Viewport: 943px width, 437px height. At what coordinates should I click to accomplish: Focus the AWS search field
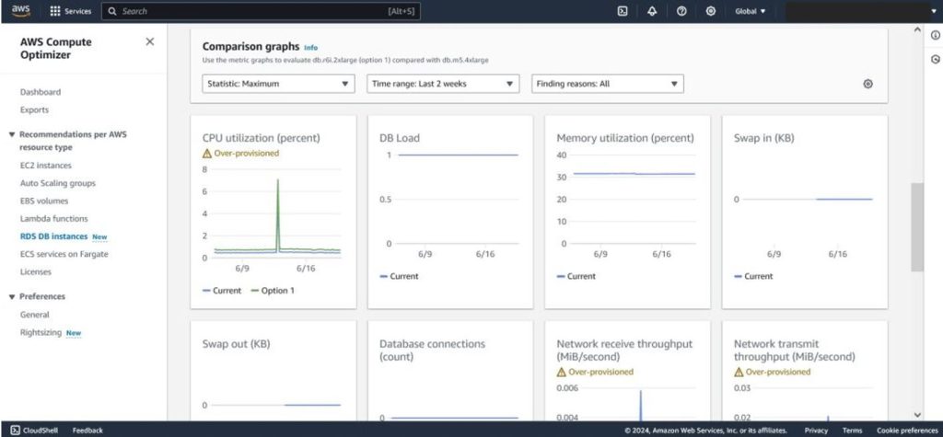click(x=261, y=11)
